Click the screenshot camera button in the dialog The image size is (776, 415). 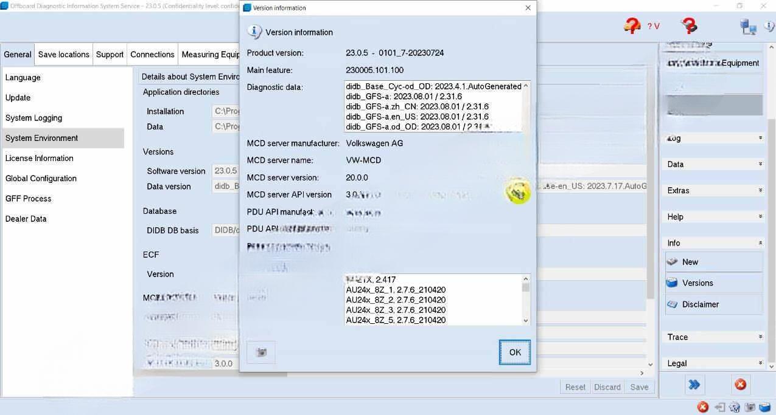pyautogui.click(x=262, y=352)
